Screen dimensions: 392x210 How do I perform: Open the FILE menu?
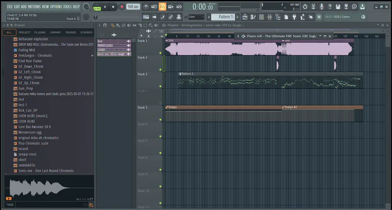coord(10,7)
